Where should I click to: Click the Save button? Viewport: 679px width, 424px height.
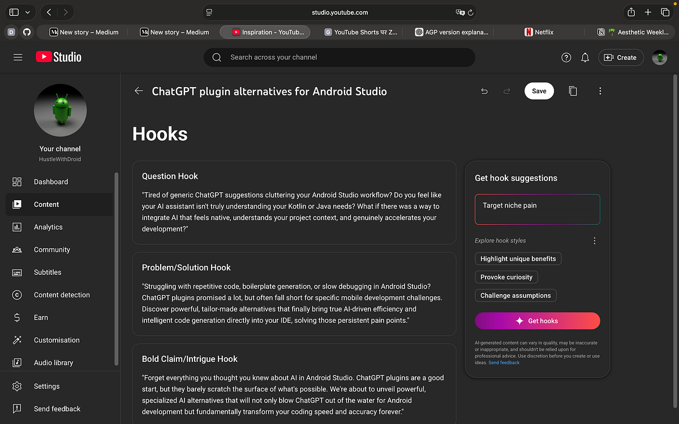click(x=539, y=91)
